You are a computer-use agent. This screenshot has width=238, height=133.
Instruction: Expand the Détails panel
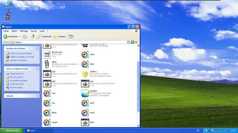point(37,96)
